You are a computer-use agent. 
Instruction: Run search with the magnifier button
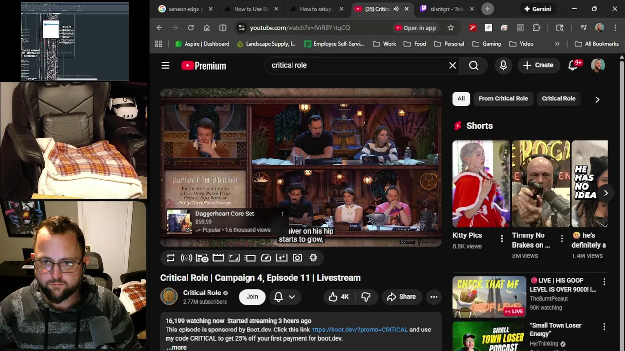click(x=474, y=65)
